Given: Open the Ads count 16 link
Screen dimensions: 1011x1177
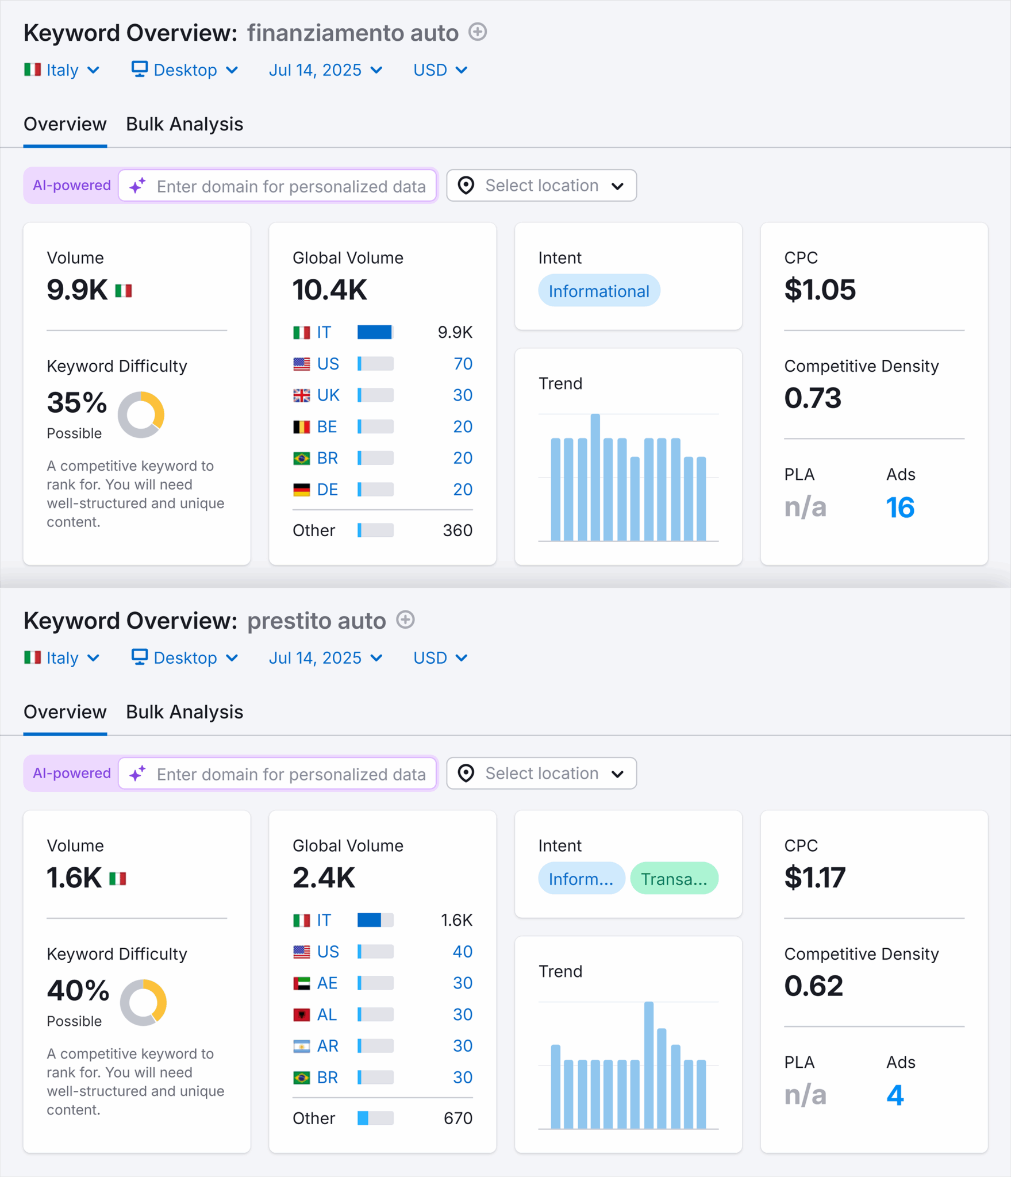Looking at the screenshot, I should click(x=900, y=507).
